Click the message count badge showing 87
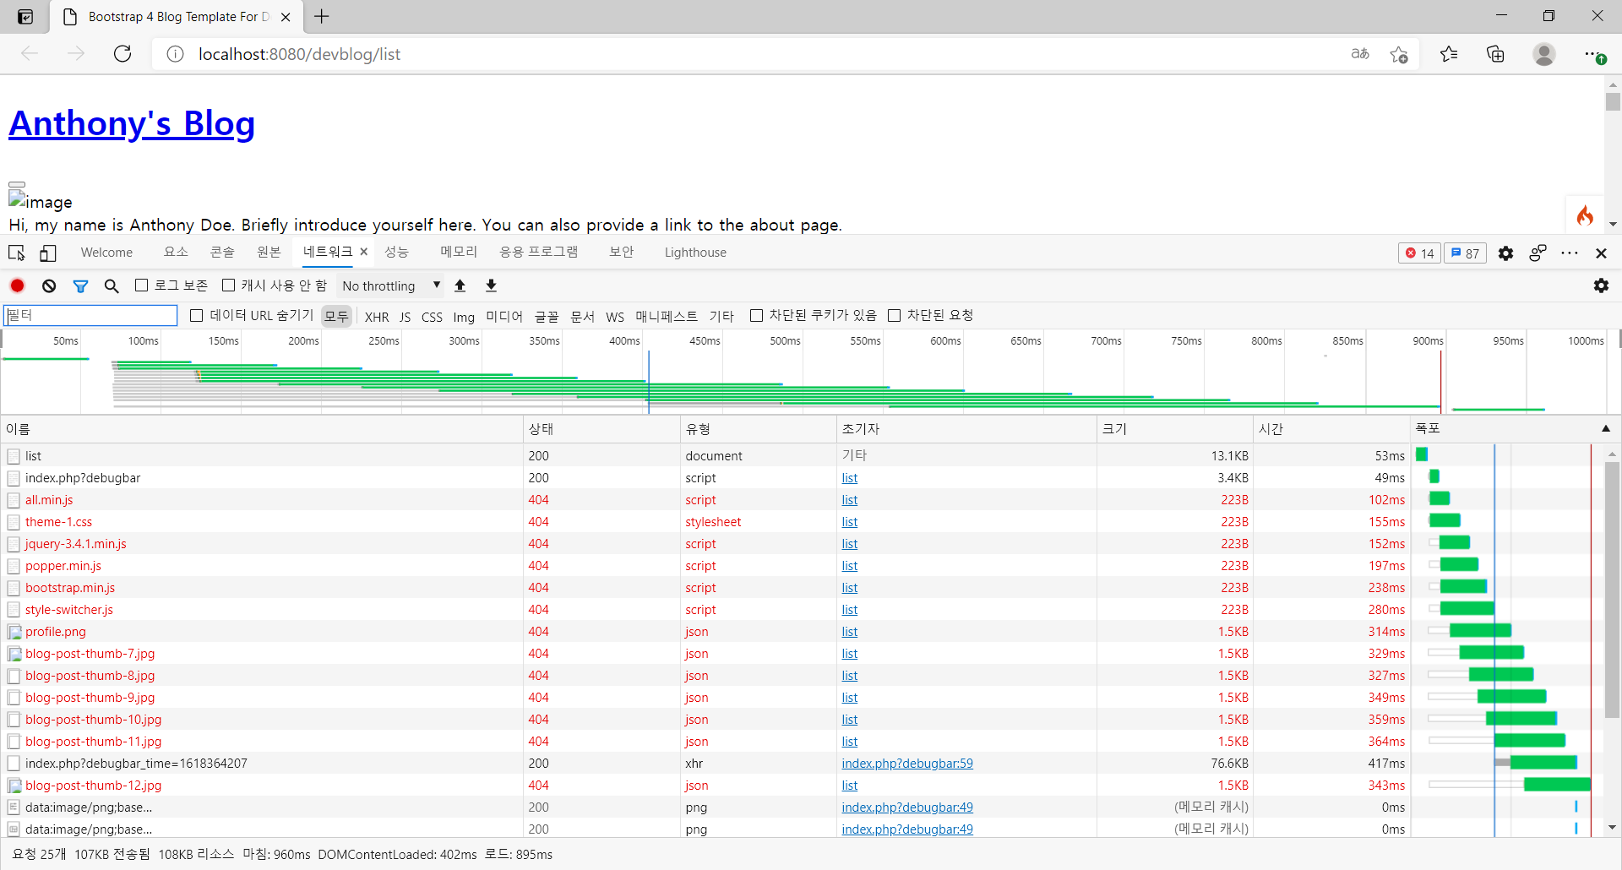 point(1465,253)
